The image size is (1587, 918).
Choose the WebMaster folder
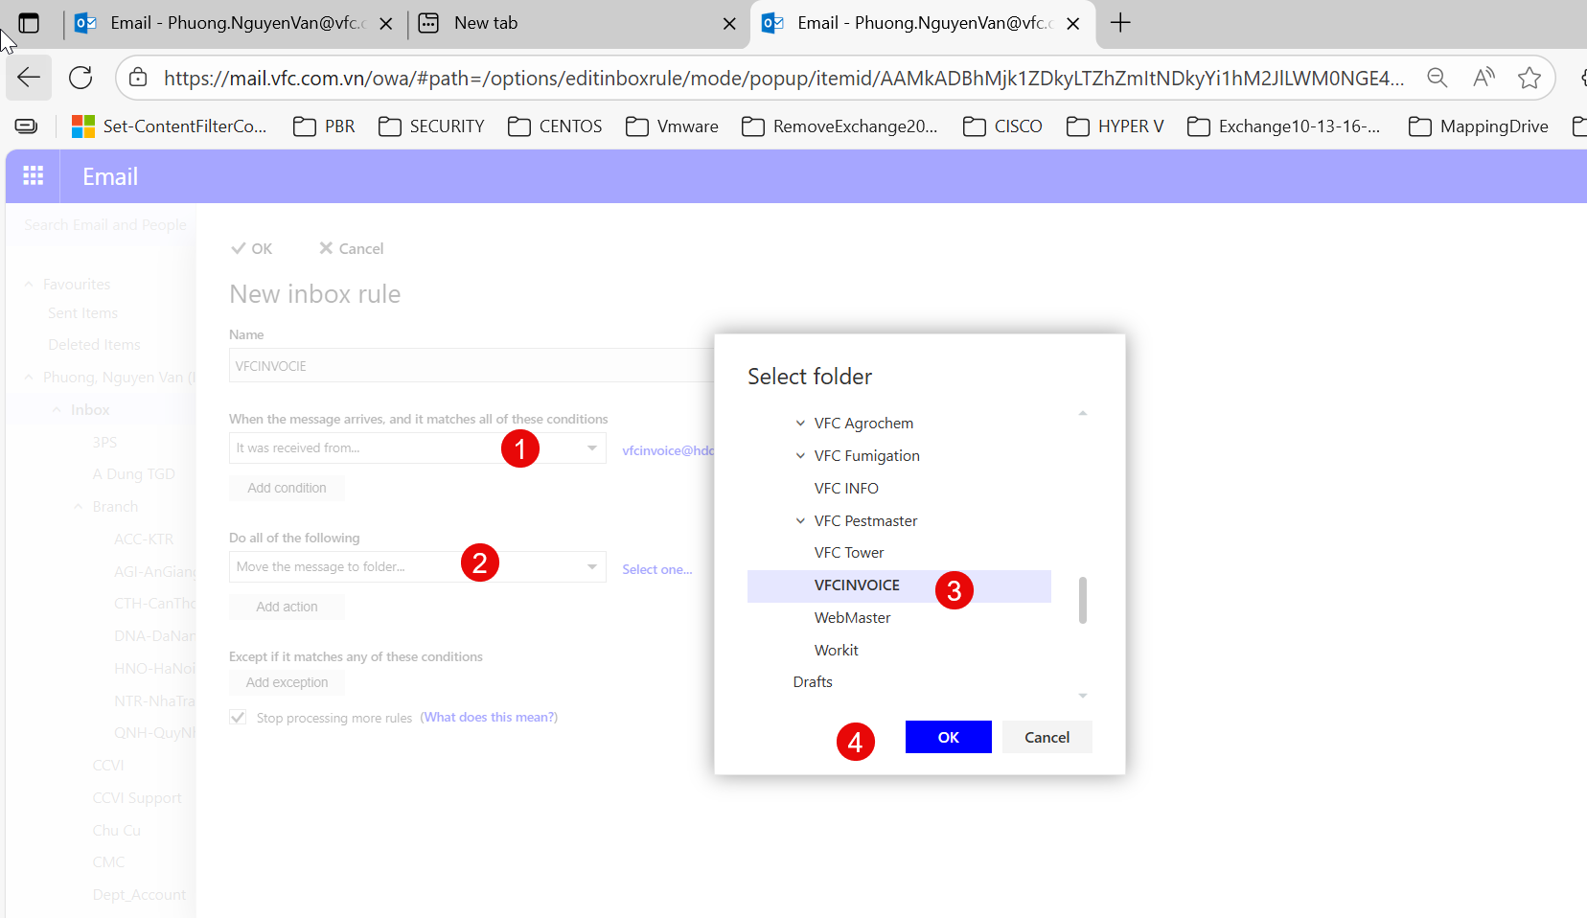tap(852, 618)
